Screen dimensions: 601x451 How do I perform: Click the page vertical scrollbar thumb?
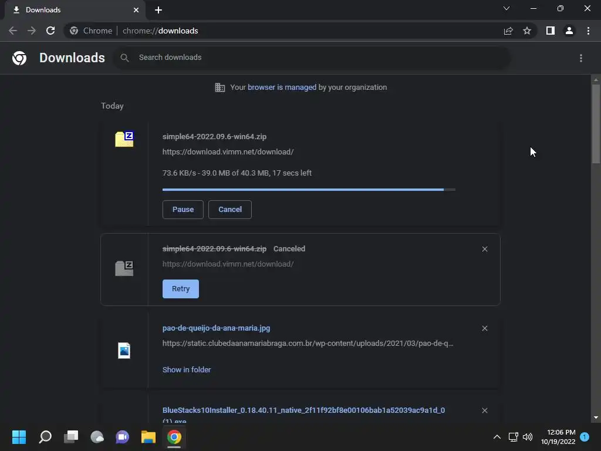click(x=596, y=123)
